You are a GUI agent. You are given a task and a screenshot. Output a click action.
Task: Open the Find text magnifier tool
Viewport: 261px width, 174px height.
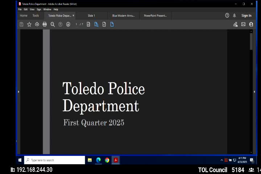coord(53,24)
